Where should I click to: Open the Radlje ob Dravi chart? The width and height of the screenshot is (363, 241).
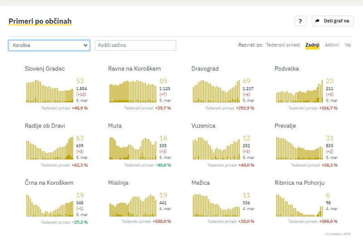pyautogui.click(x=49, y=148)
